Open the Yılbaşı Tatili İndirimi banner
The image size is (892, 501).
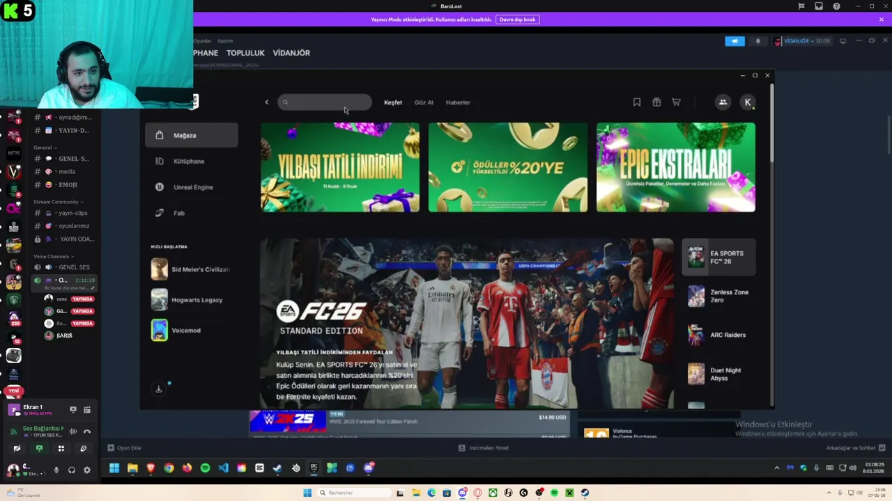pos(340,167)
